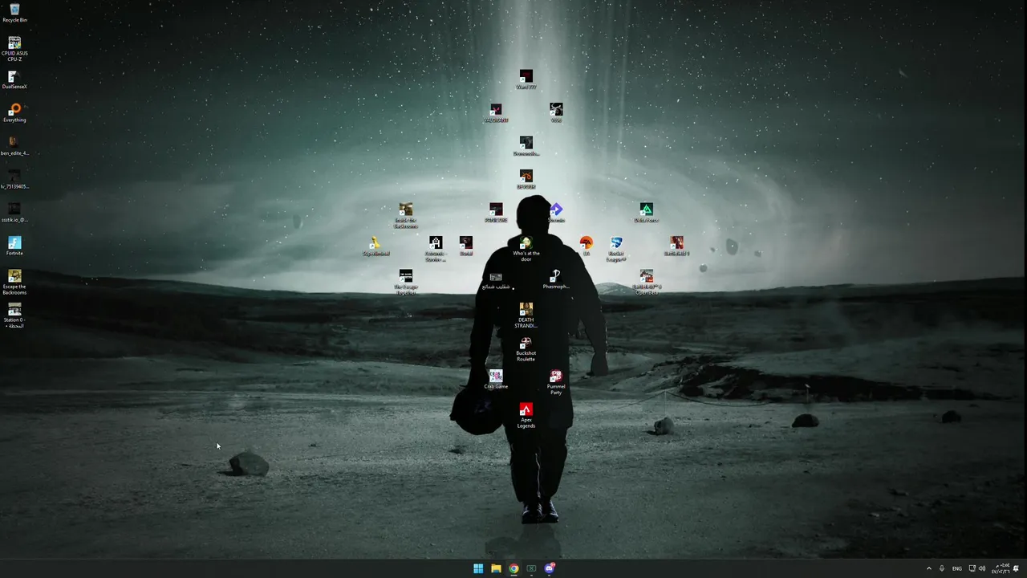Image resolution: width=1027 pixels, height=578 pixels.
Task: Select the DEATH STRANDING shortcut
Action: (x=526, y=315)
